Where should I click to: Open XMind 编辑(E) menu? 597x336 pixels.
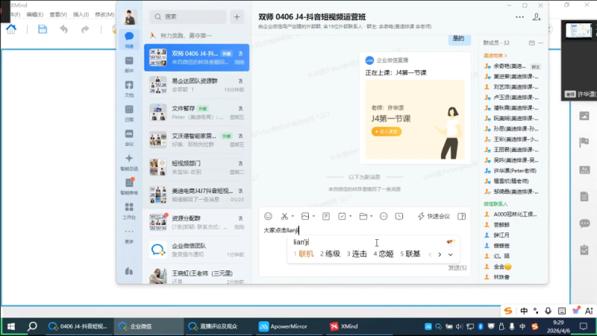34,14
